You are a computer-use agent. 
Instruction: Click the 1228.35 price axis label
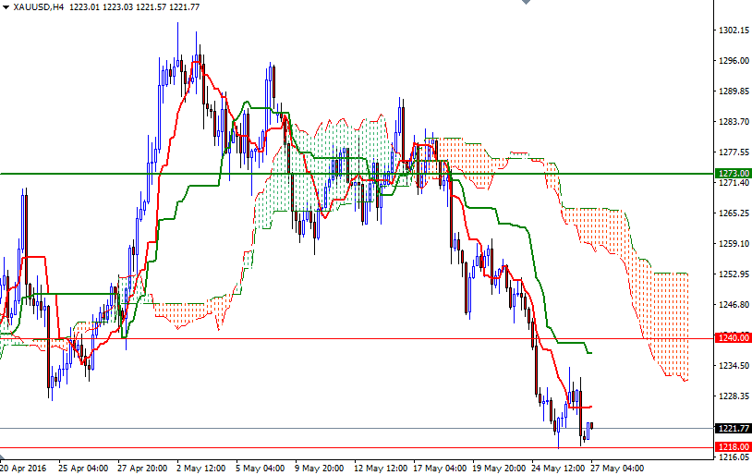734,396
